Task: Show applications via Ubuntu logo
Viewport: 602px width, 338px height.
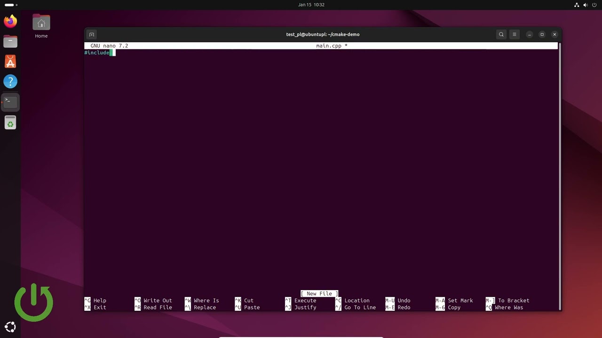Action: coord(10,327)
